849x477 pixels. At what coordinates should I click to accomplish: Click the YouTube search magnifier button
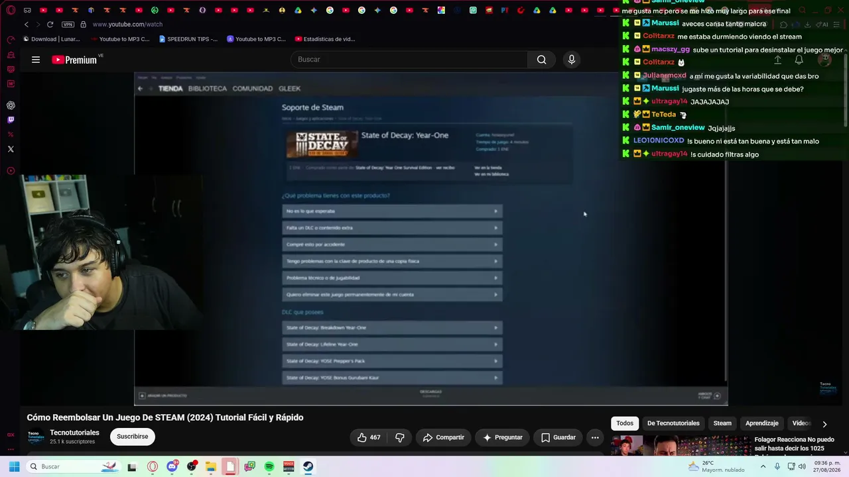(x=541, y=60)
